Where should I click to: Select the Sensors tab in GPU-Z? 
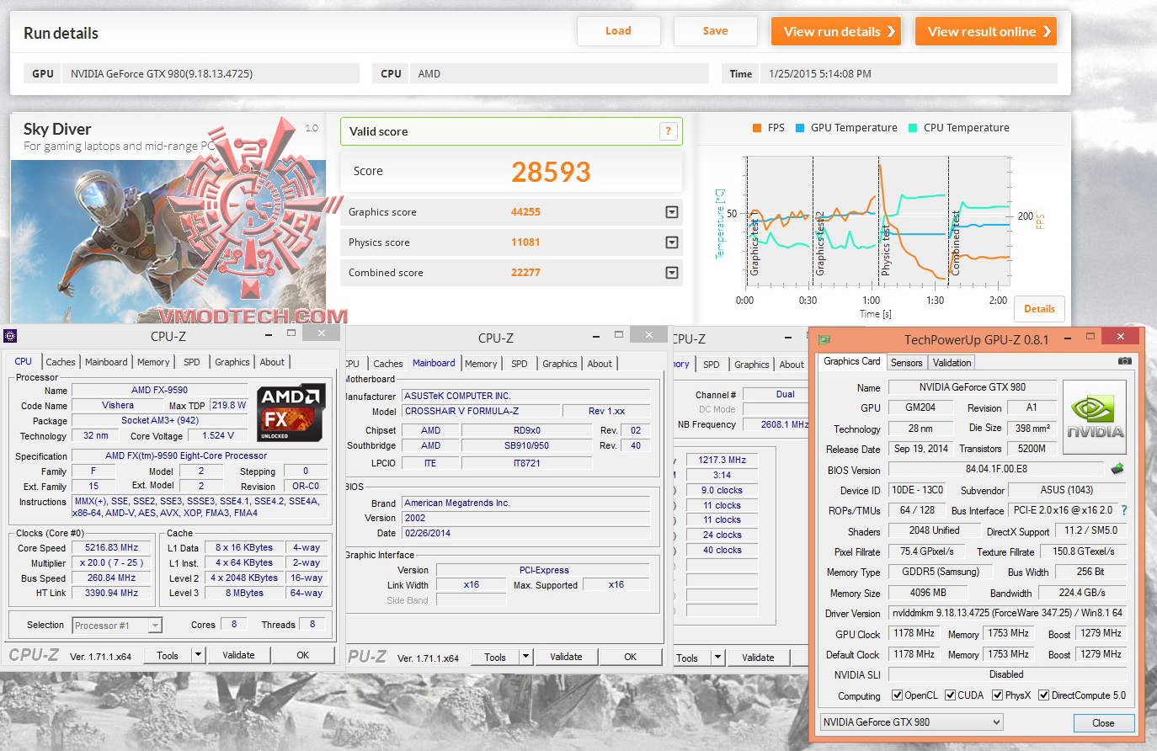click(907, 363)
